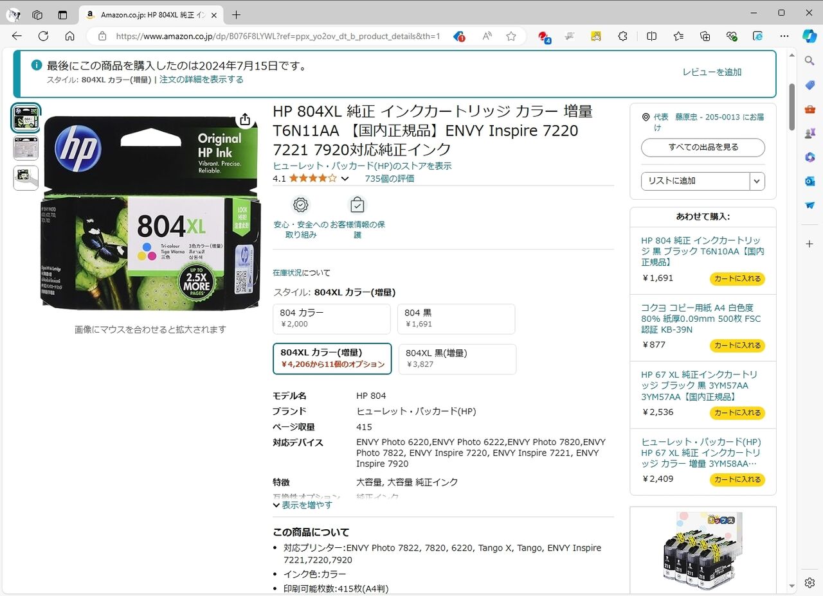Open コクヨ コピー用紙 A4 product link
The width and height of the screenshot is (823, 596).
tap(701, 319)
